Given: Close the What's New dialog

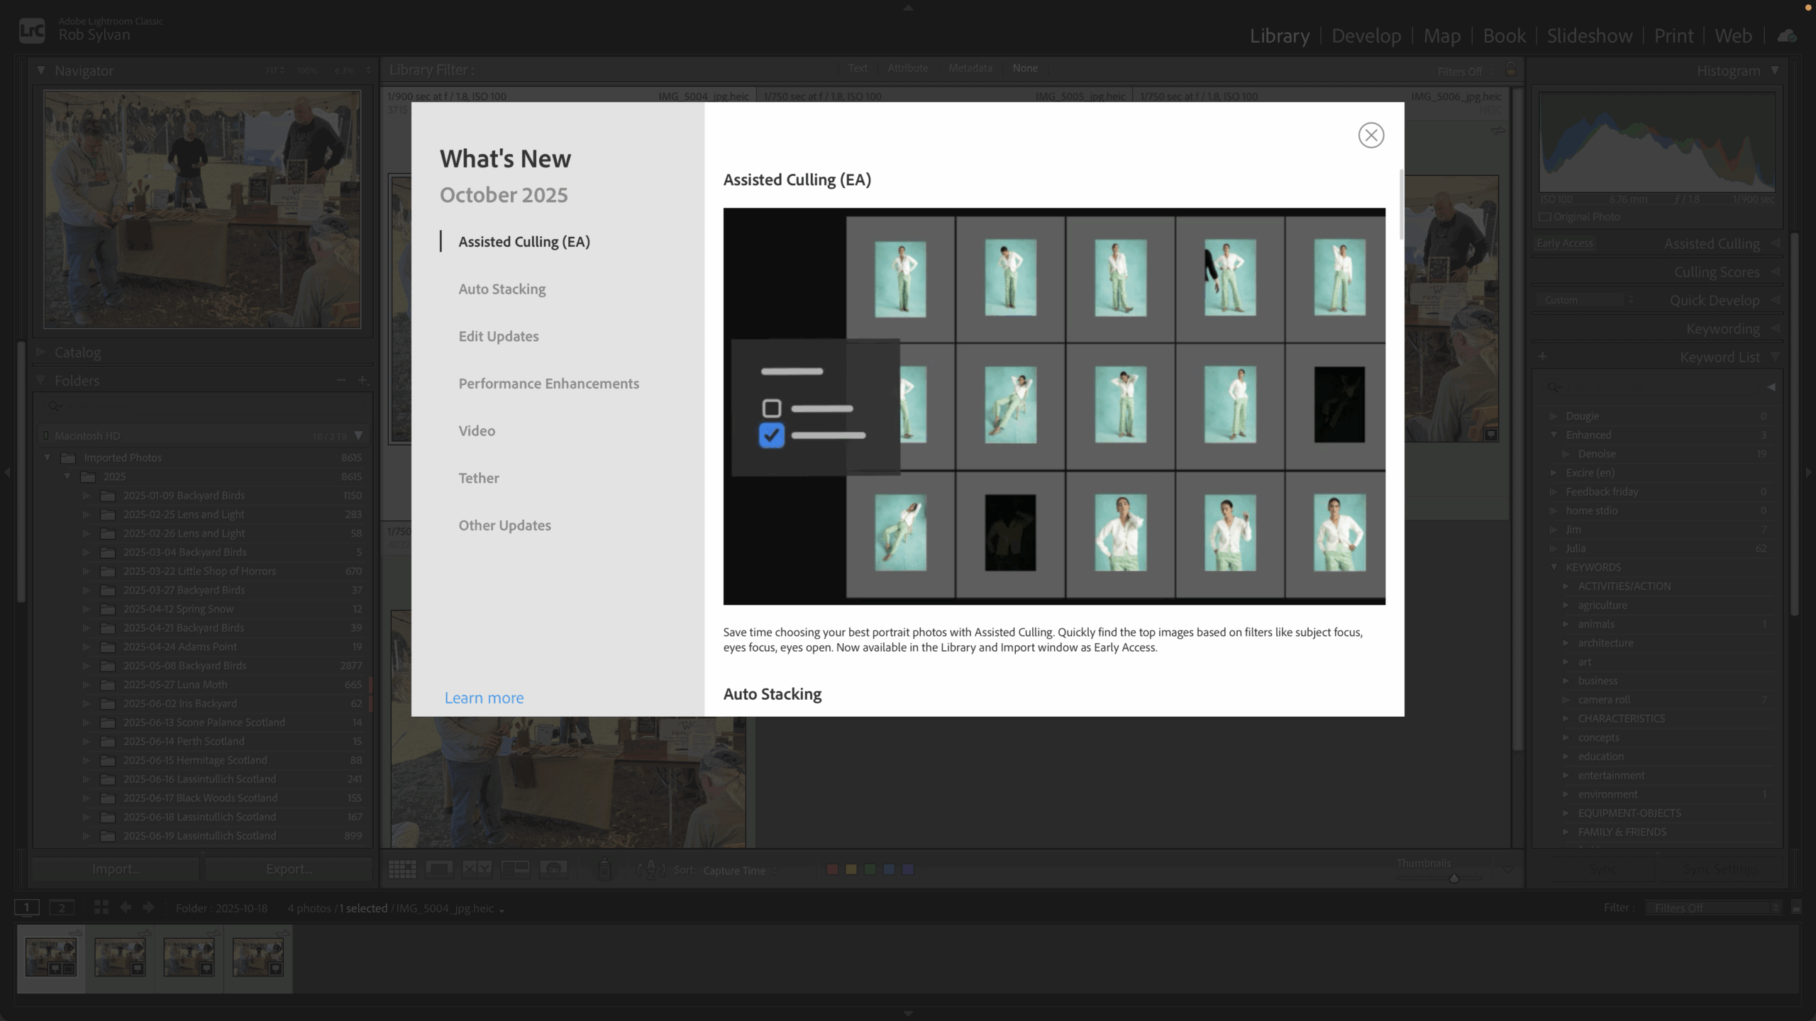Looking at the screenshot, I should coord(1371,135).
